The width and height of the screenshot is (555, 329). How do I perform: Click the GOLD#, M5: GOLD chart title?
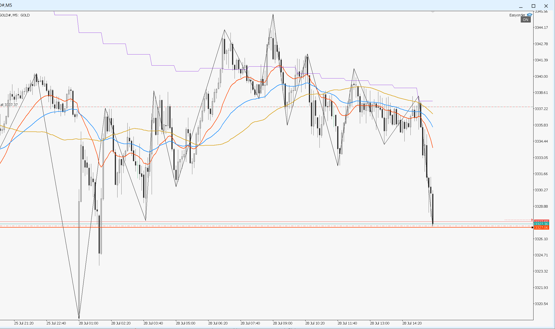[x=15, y=15]
